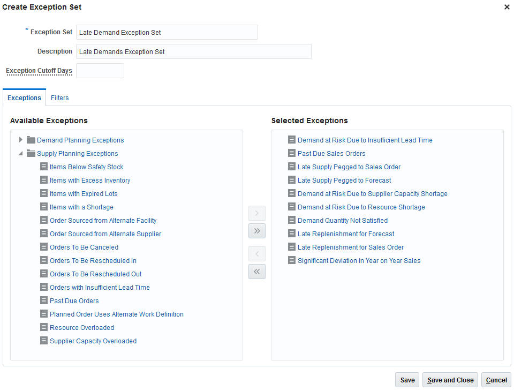Select Orders To Be Canceled exception

[84, 247]
